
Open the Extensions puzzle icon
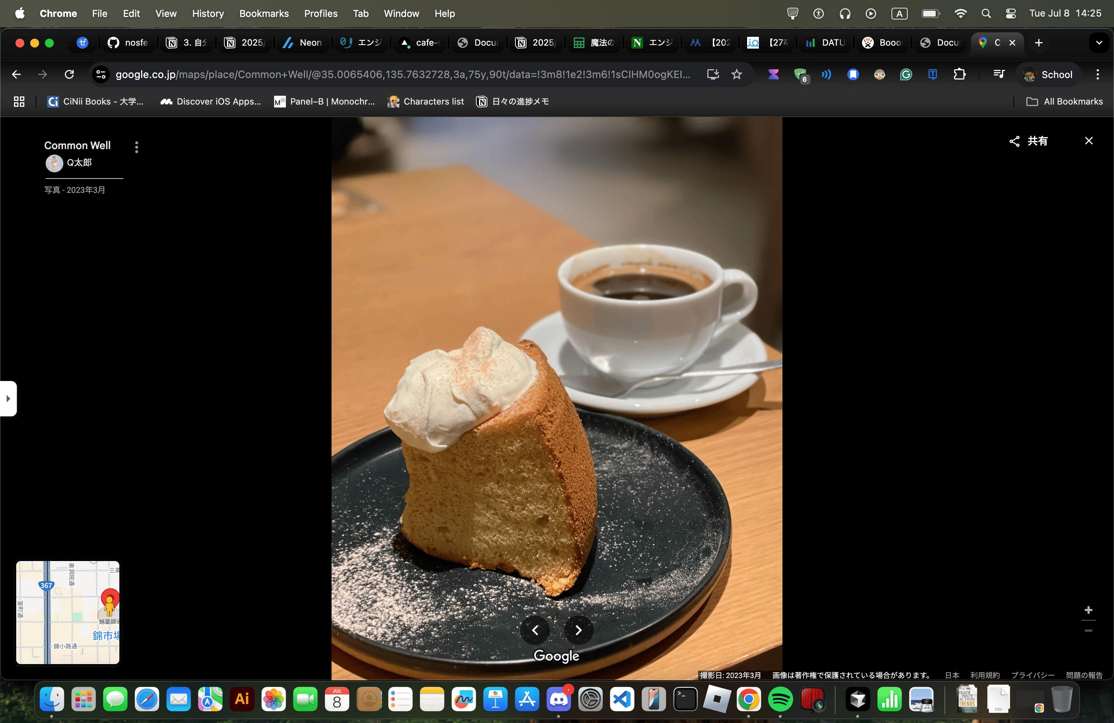tap(959, 74)
